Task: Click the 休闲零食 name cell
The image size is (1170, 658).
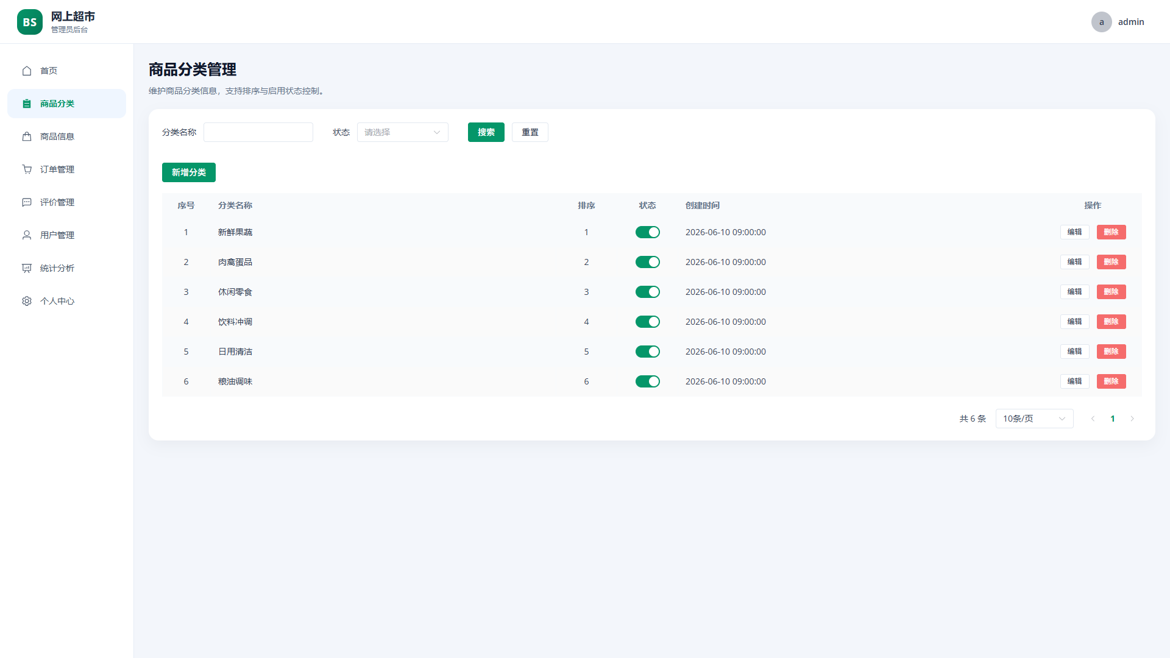Action: tap(235, 292)
